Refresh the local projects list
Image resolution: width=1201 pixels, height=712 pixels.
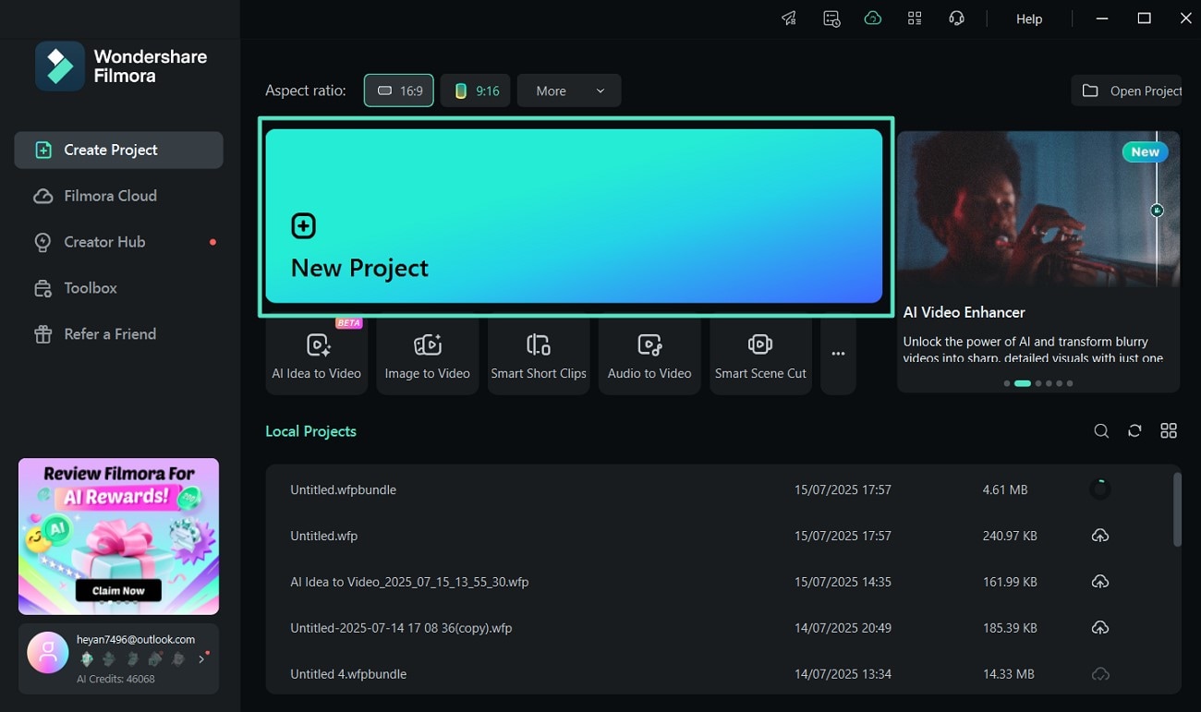1134,431
